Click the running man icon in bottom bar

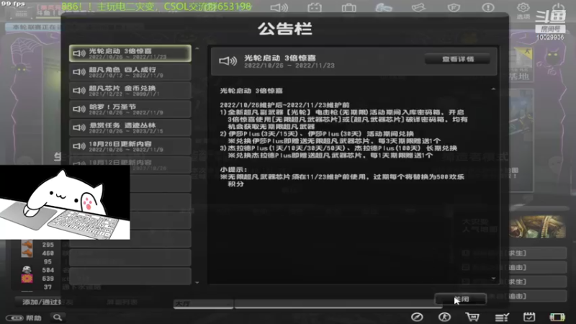[444, 317]
